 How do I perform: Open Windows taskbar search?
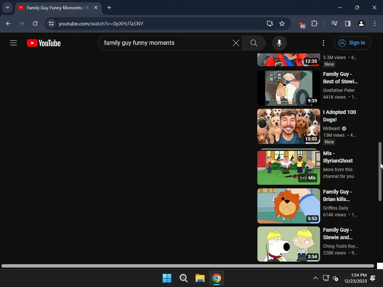coord(183,278)
